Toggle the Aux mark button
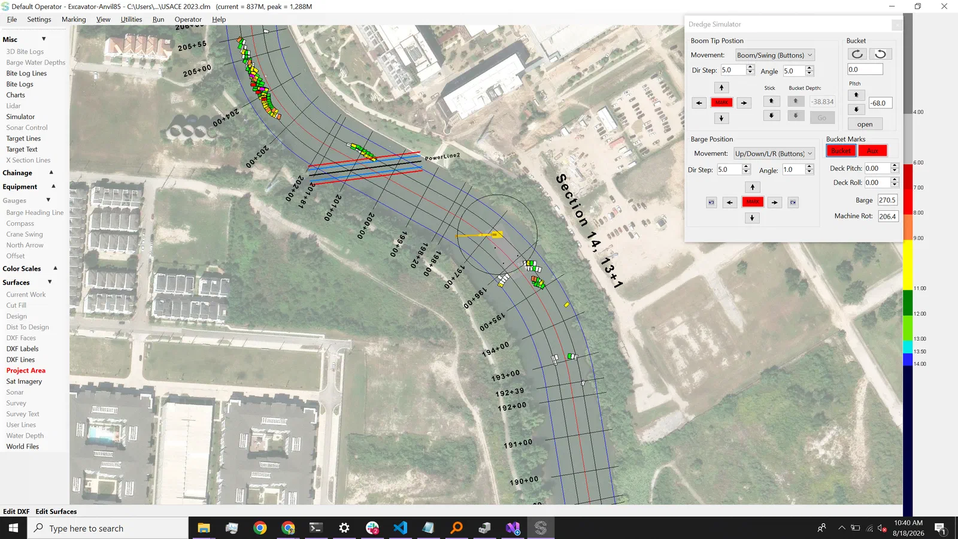Viewport: 958px width, 539px height. click(872, 151)
